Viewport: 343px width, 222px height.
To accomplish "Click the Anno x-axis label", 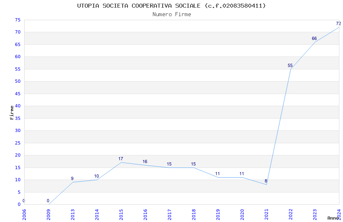I will point(333,218).
